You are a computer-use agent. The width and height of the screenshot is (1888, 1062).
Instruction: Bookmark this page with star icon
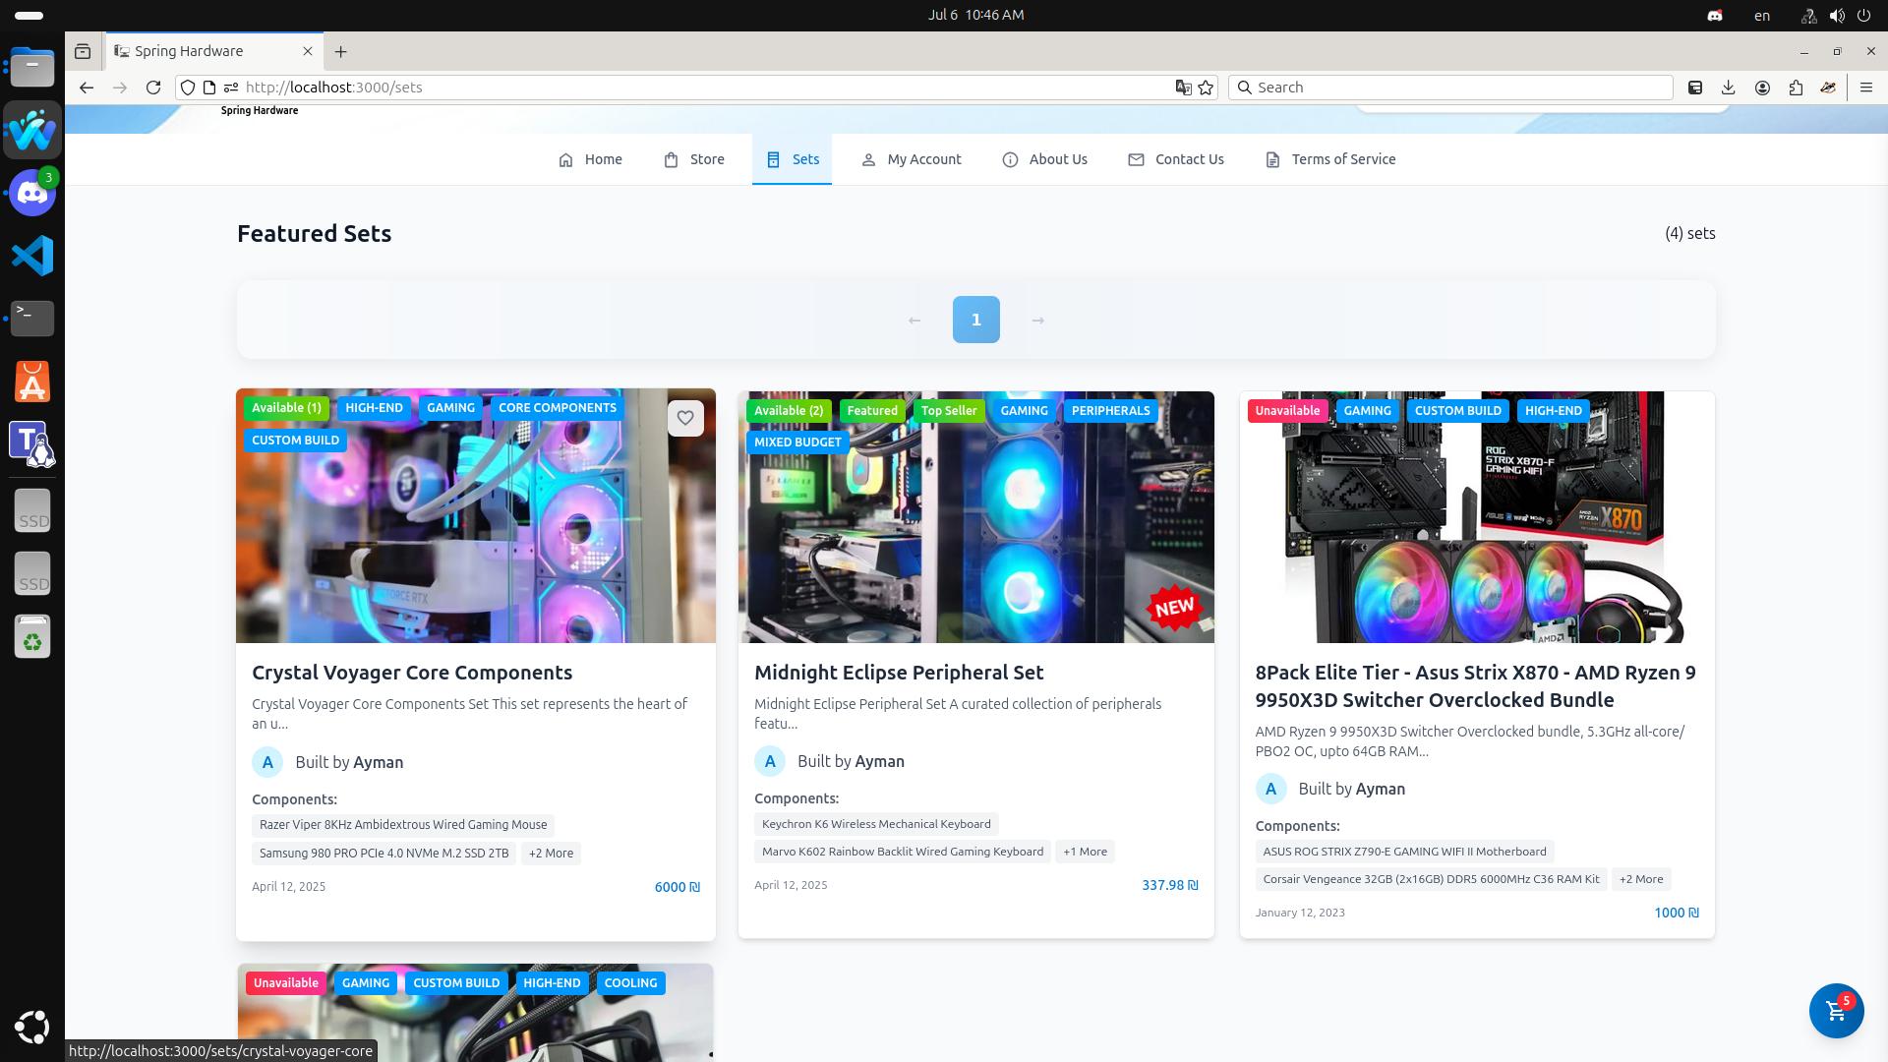[1206, 88]
